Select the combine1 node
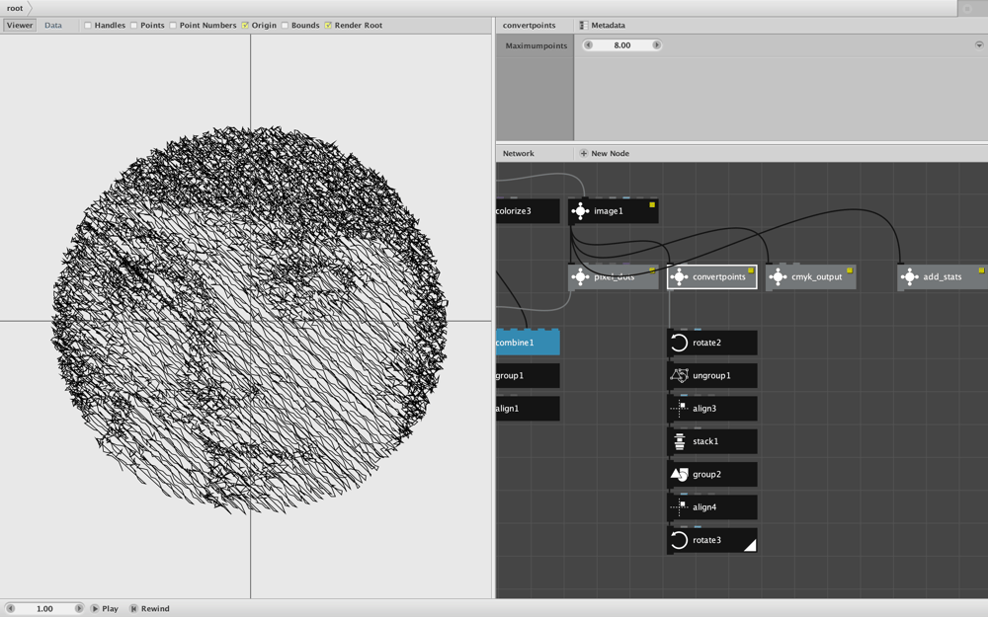988x617 pixels. click(528, 343)
